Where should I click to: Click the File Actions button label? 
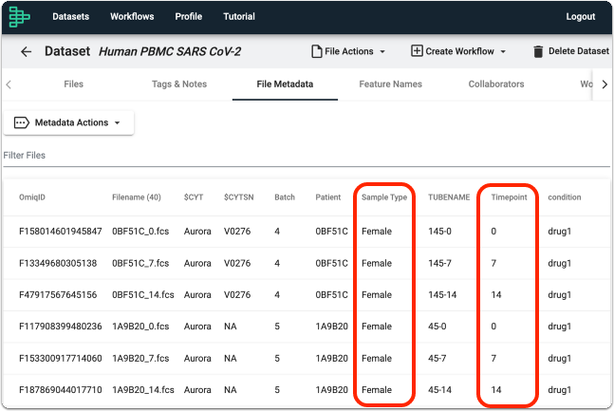point(349,51)
